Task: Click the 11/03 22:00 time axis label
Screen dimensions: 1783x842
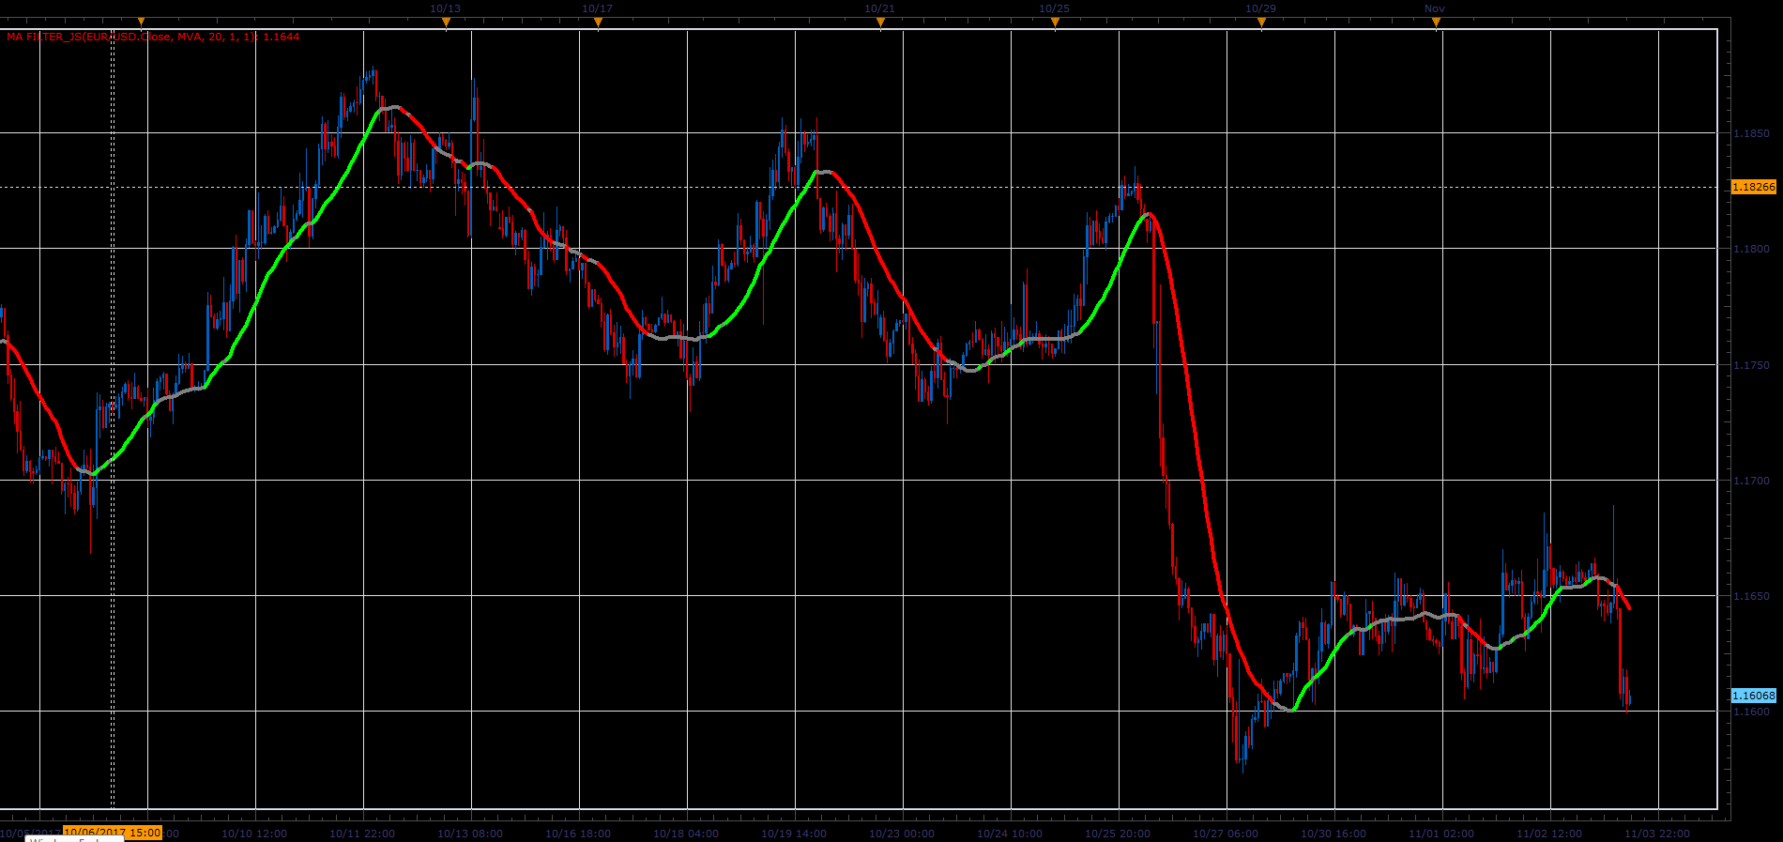Action: 1657,834
